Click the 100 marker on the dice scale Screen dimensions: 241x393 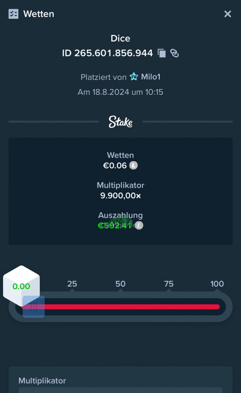click(x=217, y=284)
